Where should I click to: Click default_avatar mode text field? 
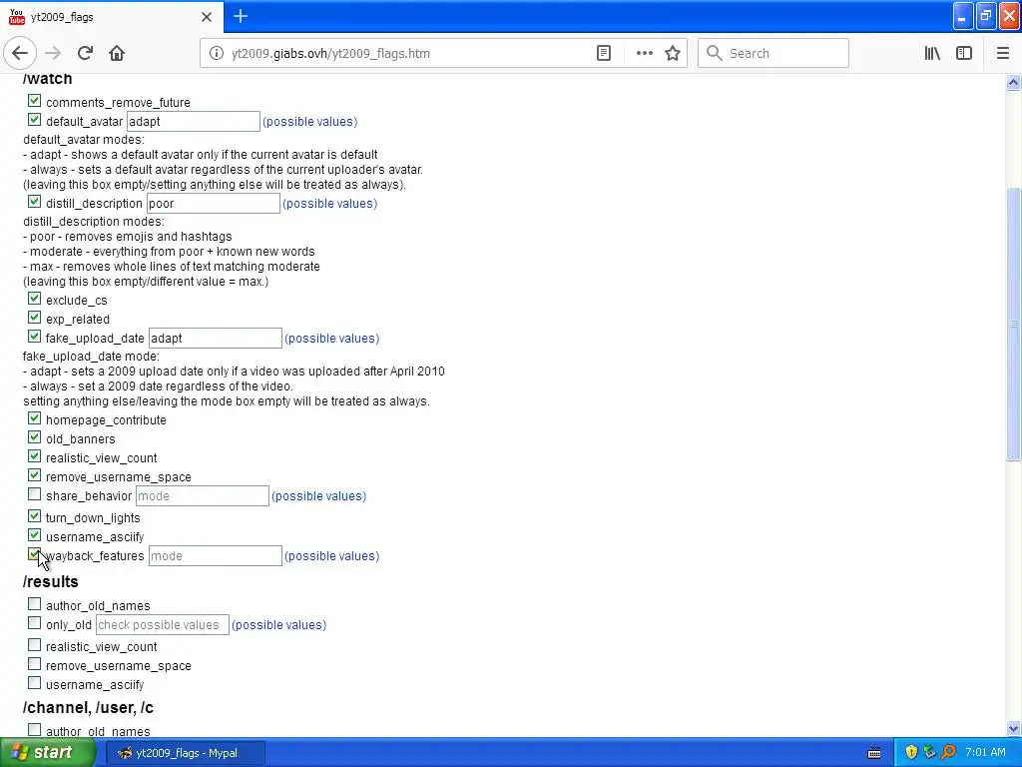tap(194, 121)
